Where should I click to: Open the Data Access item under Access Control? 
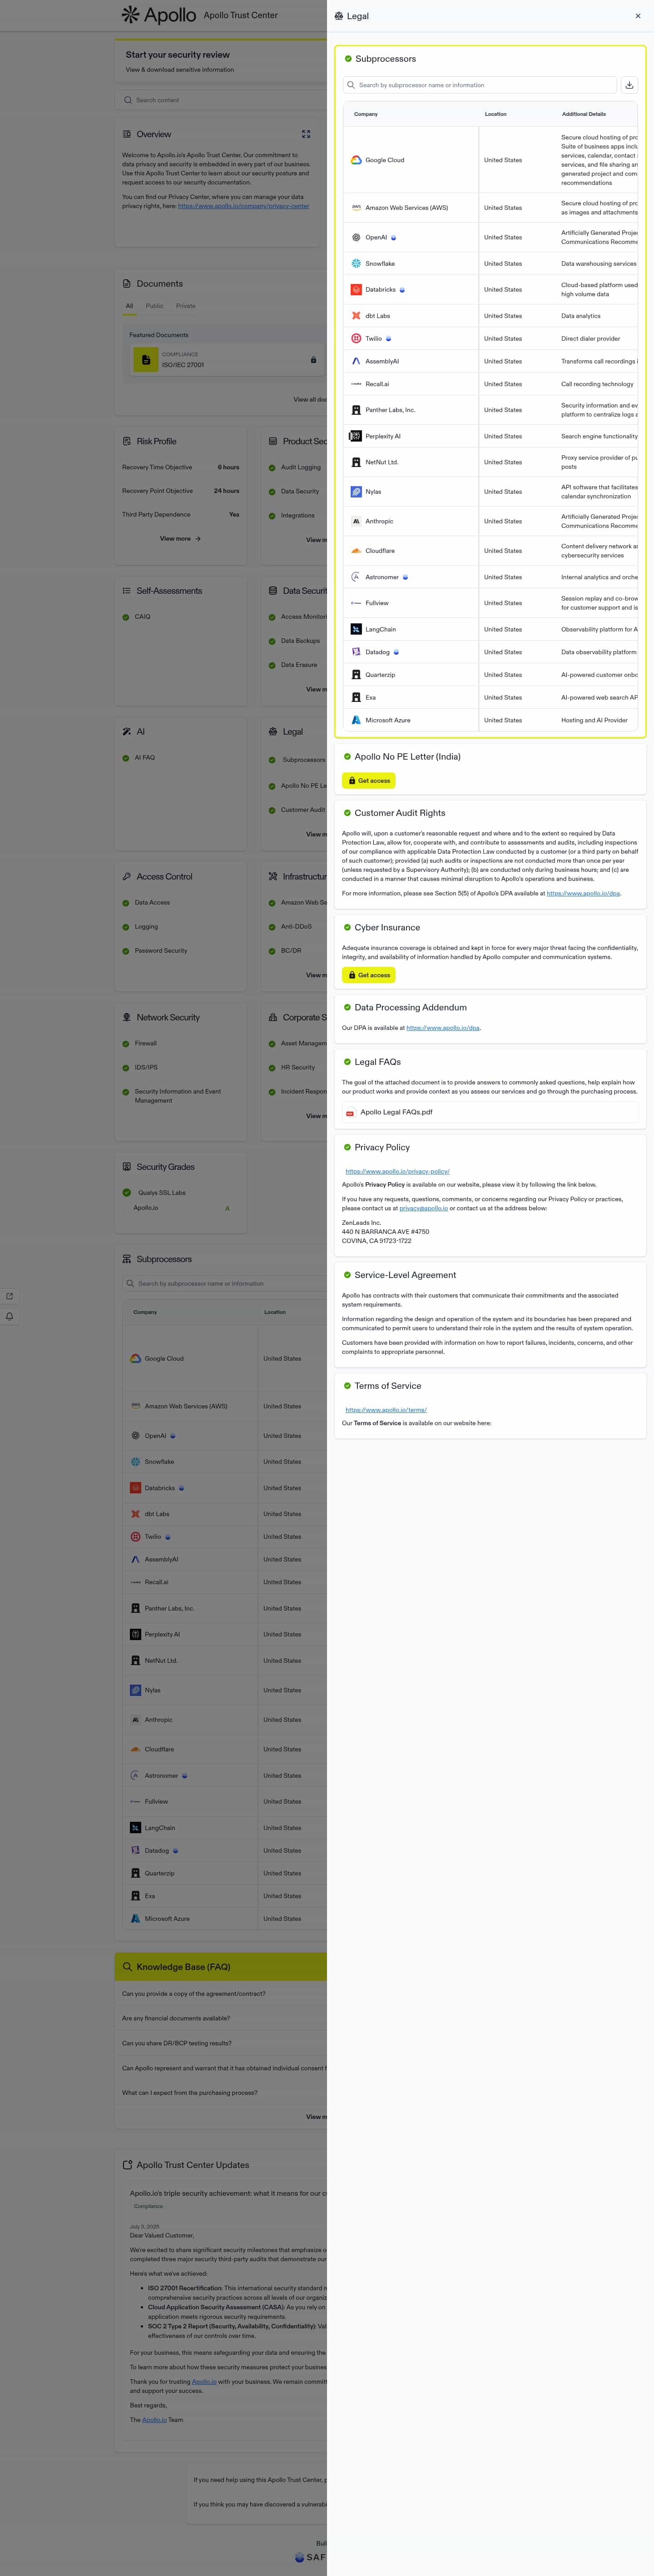click(x=152, y=903)
